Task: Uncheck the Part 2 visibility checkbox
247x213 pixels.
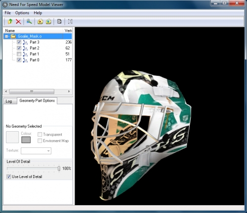Action: point(19,48)
